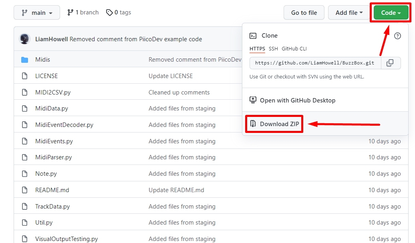Open the Midis folder
This screenshot has width=415, height=243.
[x=43, y=59]
